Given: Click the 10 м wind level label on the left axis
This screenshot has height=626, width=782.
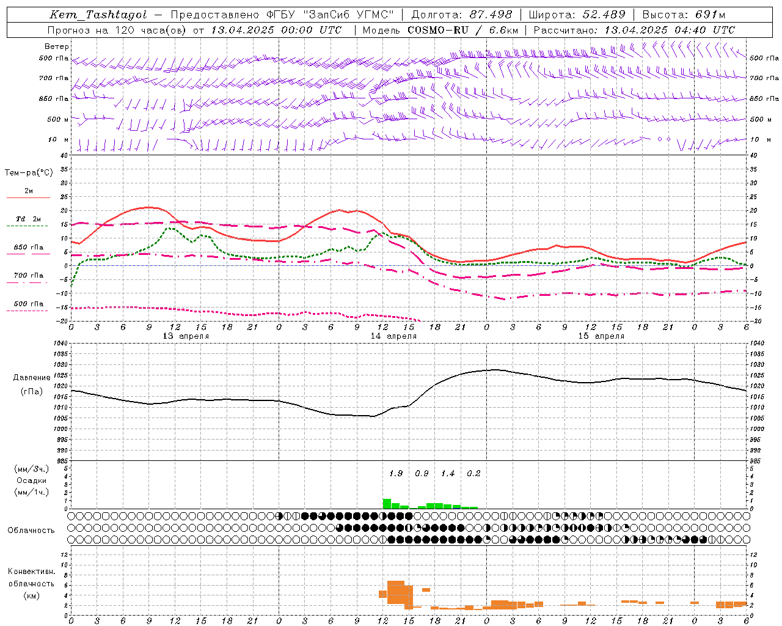Looking at the screenshot, I should point(59,139).
